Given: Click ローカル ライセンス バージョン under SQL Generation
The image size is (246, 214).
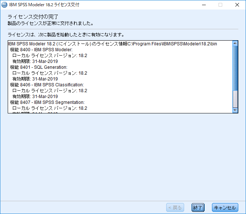Looking at the screenshot, I should coord(49,73).
